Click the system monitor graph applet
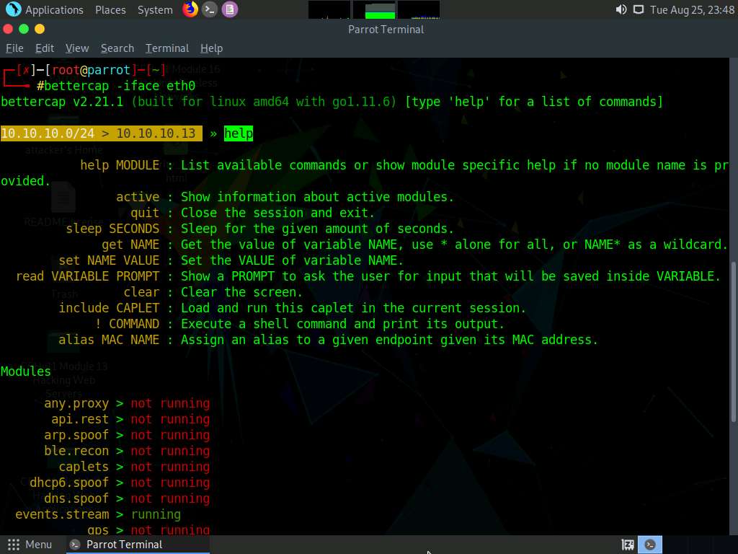The image size is (738, 554). [374, 10]
